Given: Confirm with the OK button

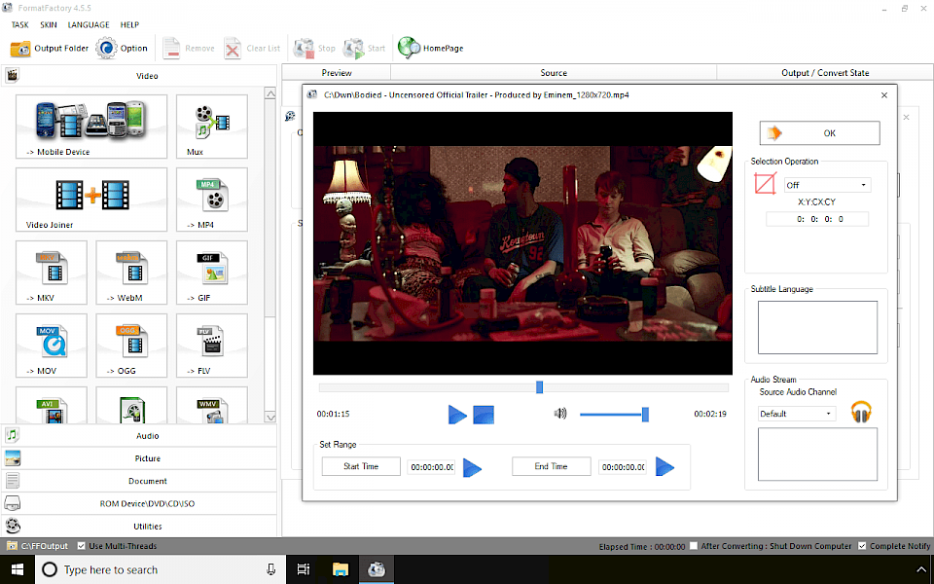Looking at the screenshot, I should pos(819,133).
